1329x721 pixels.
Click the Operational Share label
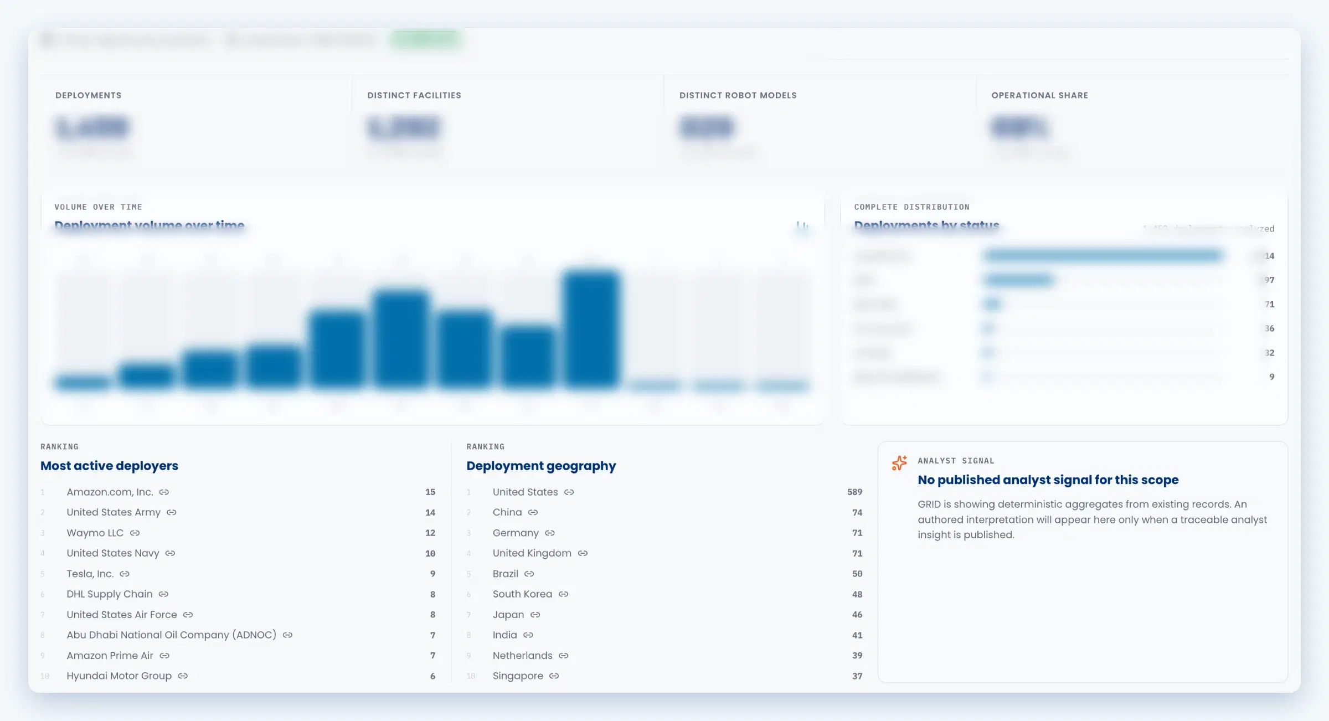pos(1039,95)
